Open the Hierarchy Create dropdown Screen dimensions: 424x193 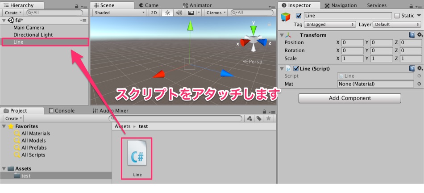coord(13,13)
